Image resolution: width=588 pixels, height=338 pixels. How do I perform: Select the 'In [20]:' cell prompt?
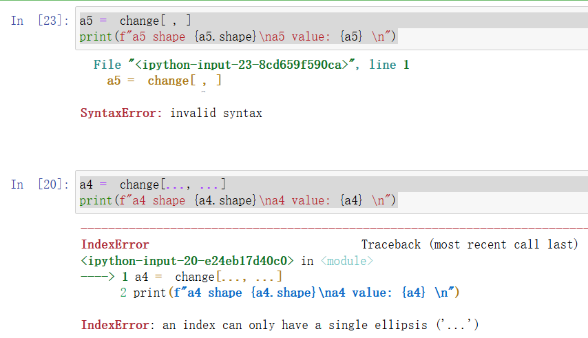[x=40, y=184]
